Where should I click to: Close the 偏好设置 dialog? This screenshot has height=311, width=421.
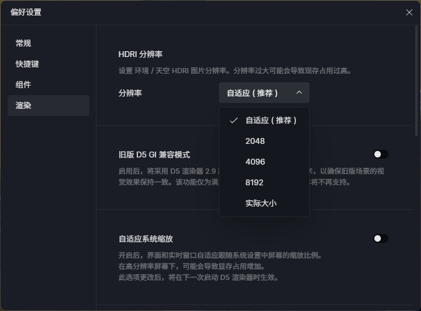[x=409, y=12]
